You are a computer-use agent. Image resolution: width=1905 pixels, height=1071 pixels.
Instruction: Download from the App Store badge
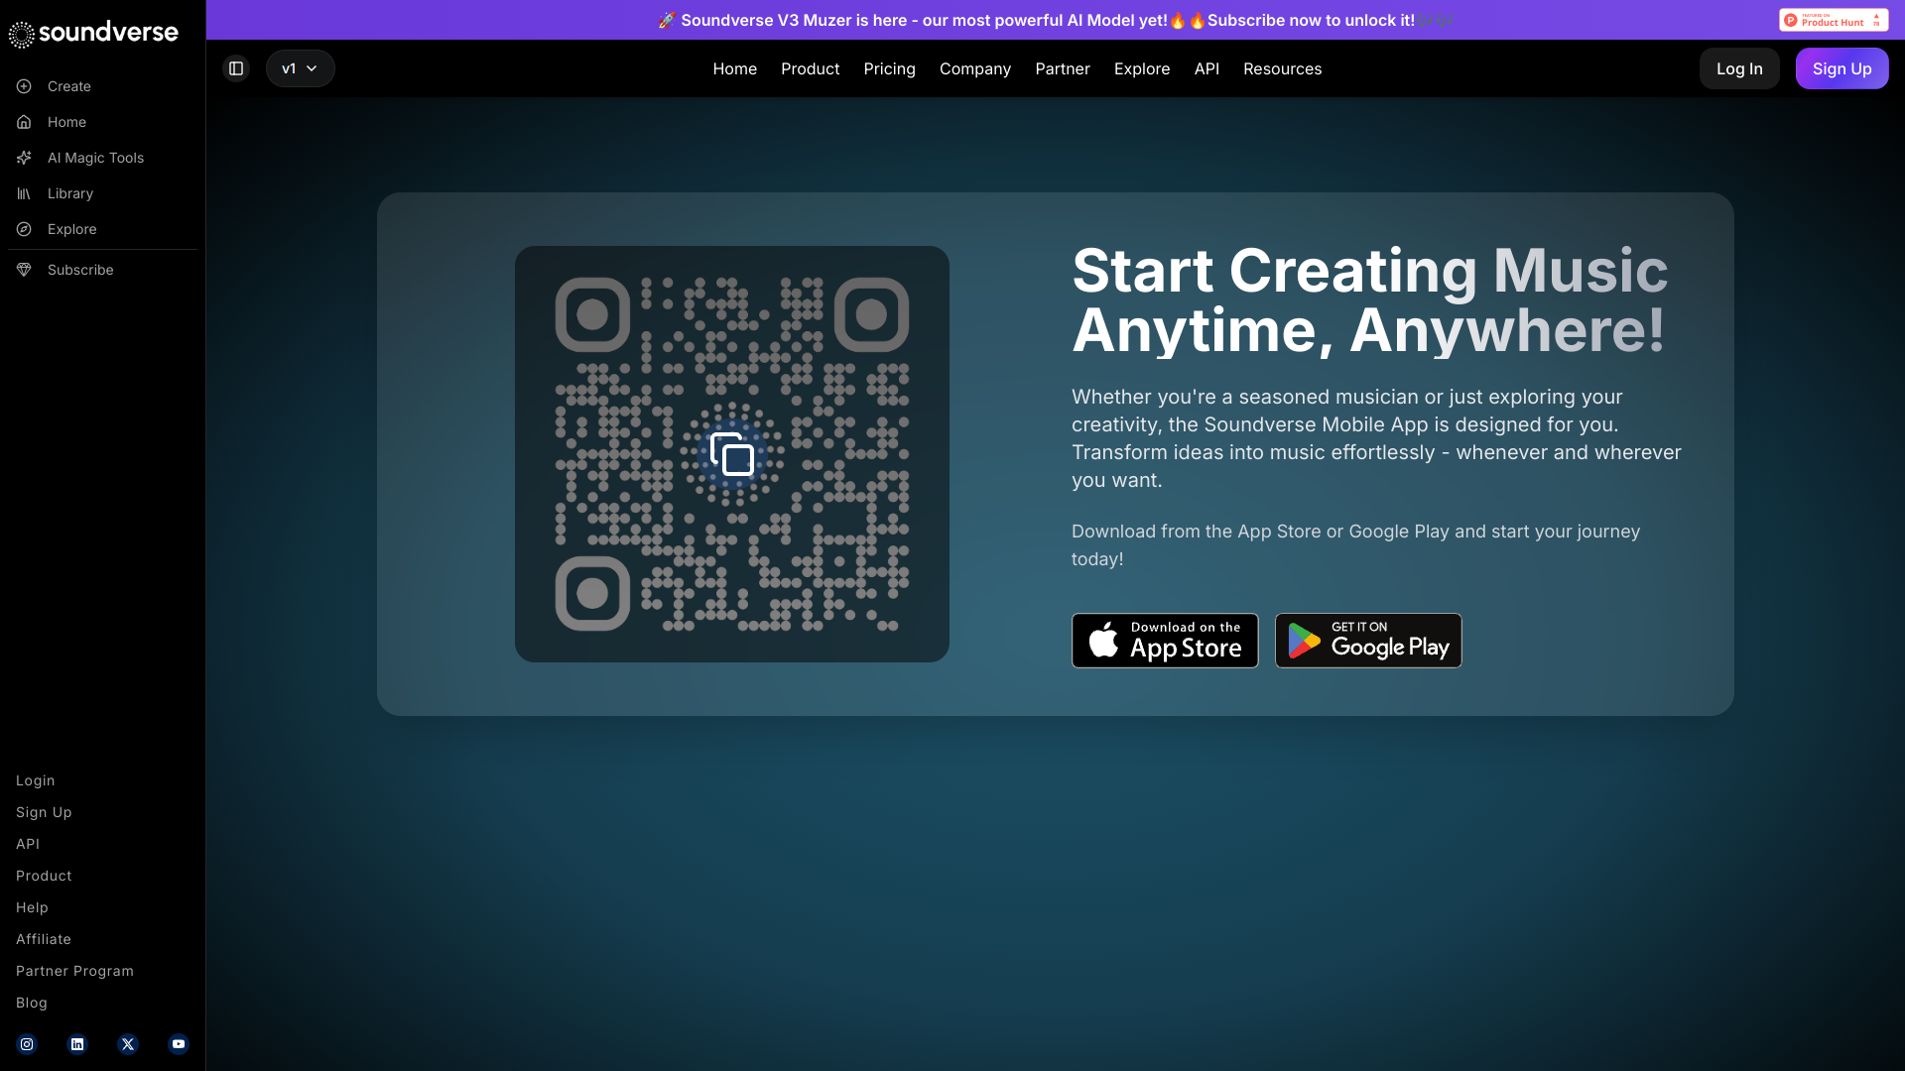[1164, 640]
